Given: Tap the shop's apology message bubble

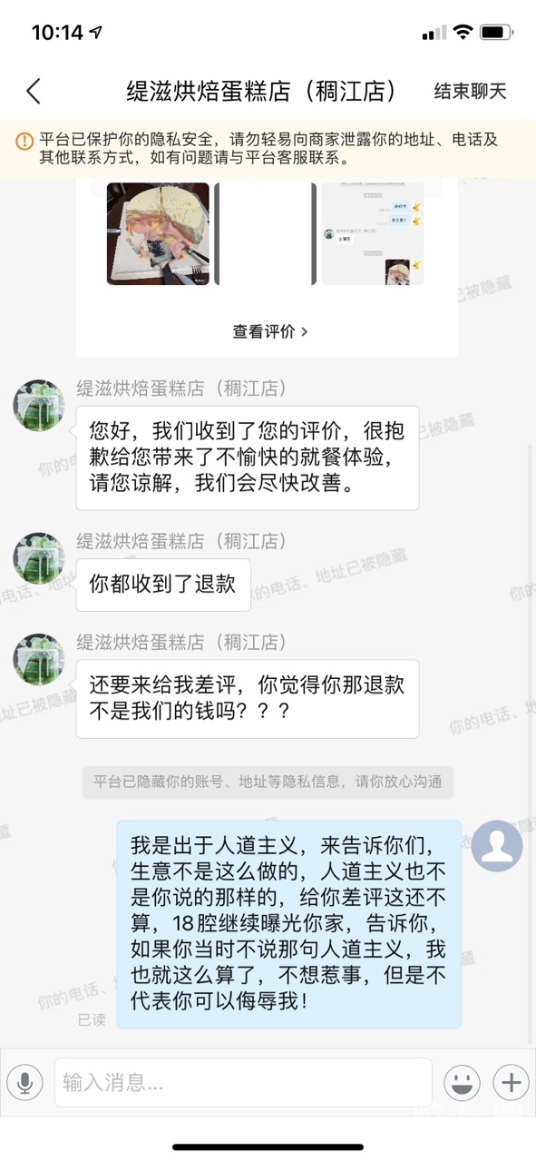Looking at the screenshot, I should tap(247, 458).
